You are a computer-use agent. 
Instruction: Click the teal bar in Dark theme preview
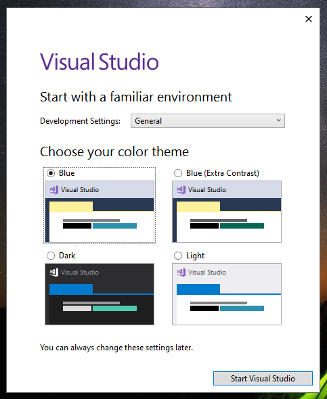tap(114, 308)
